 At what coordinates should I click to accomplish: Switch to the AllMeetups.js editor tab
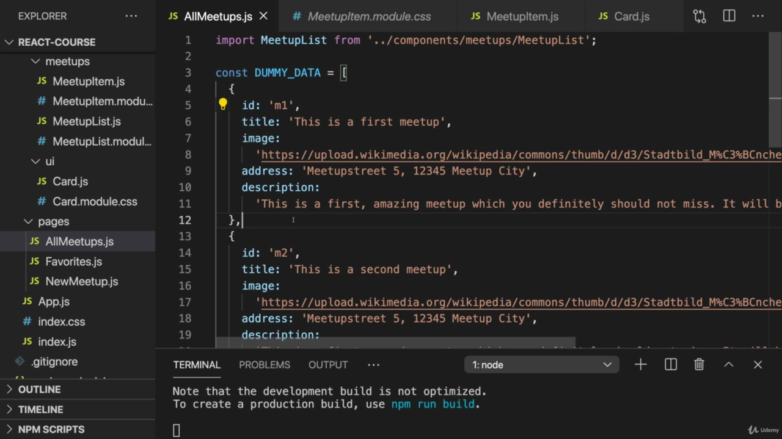click(217, 16)
